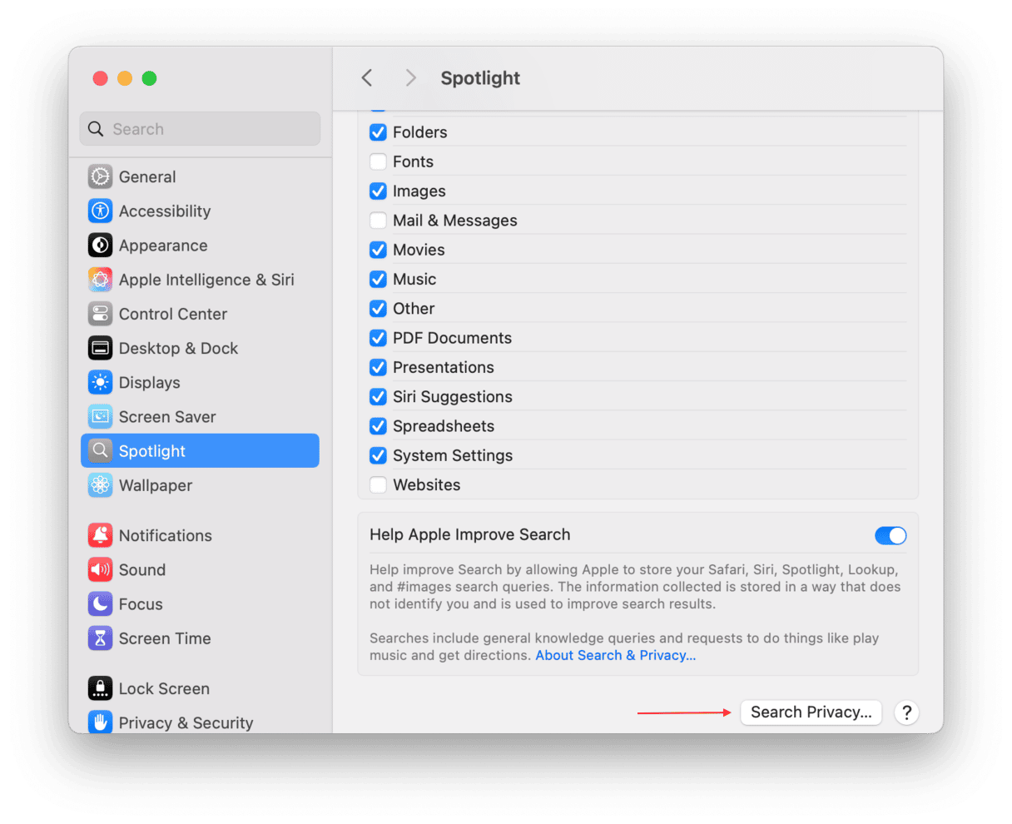Click the 'Spotlight' title in the toolbar
1012x824 pixels.
(480, 78)
